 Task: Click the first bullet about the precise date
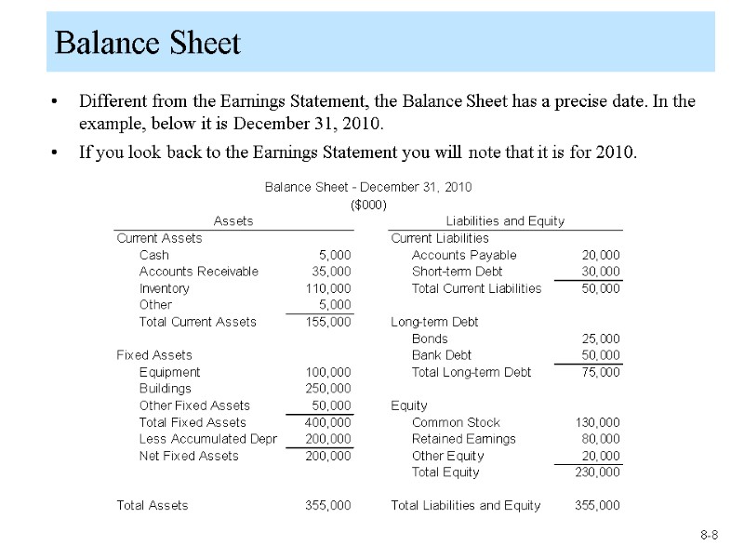tap(387, 112)
